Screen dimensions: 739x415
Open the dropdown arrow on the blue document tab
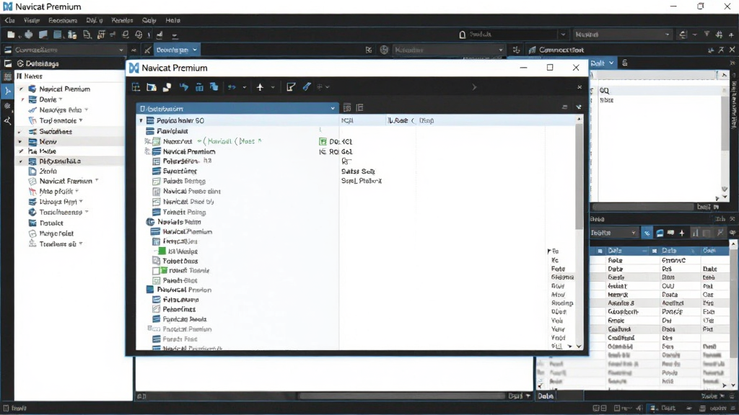[x=194, y=50]
